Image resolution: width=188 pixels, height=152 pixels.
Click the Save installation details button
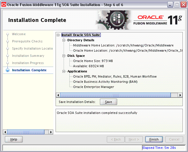coord(109,102)
